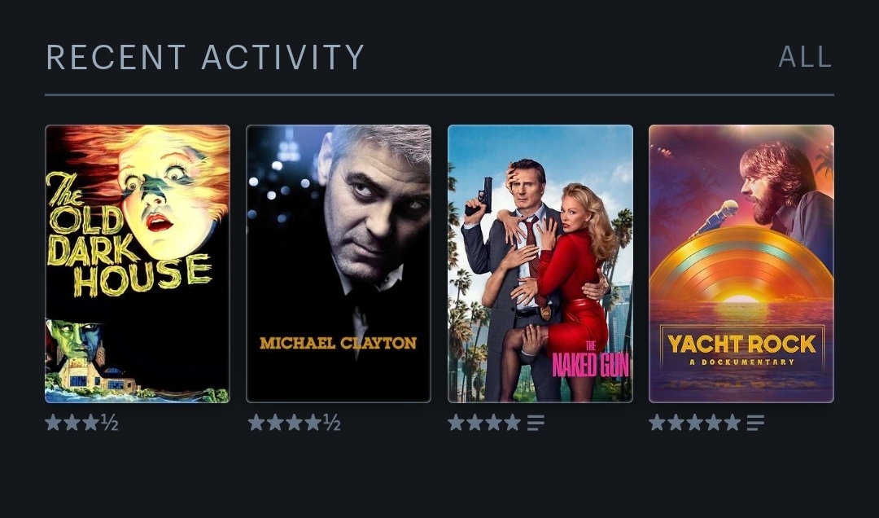This screenshot has width=879, height=518.
Task: Open the review icon beside Yacht Rock rating
Action: point(755,423)
